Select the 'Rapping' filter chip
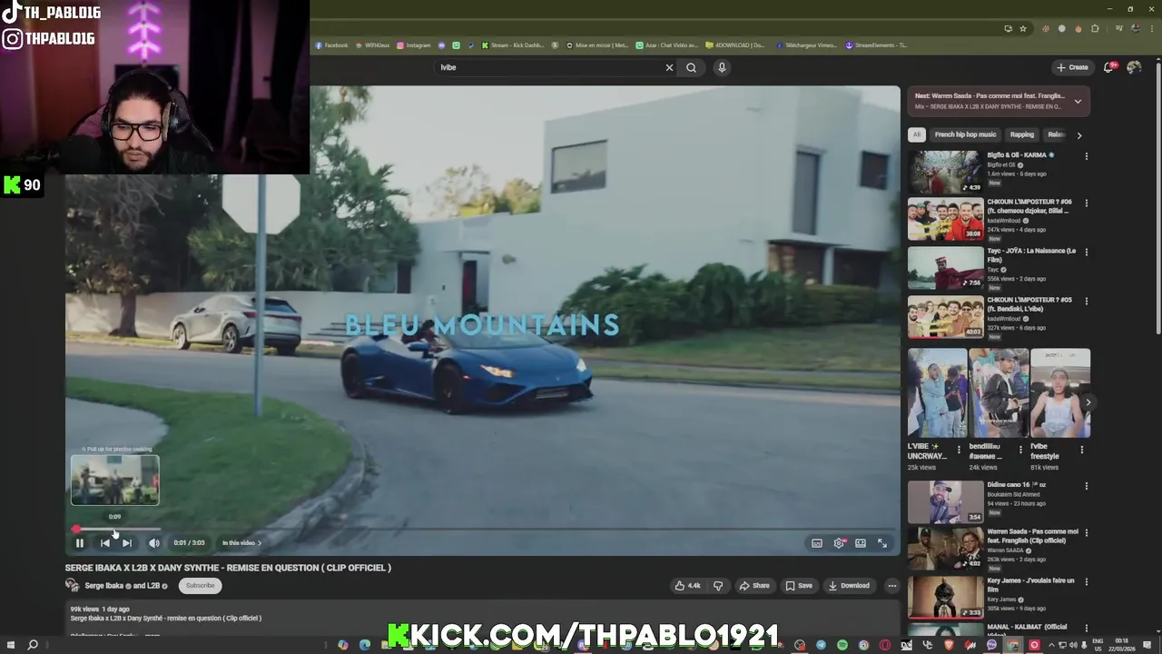The height and width of the screenshot is (654, 1162). (x=1022, y=134)
